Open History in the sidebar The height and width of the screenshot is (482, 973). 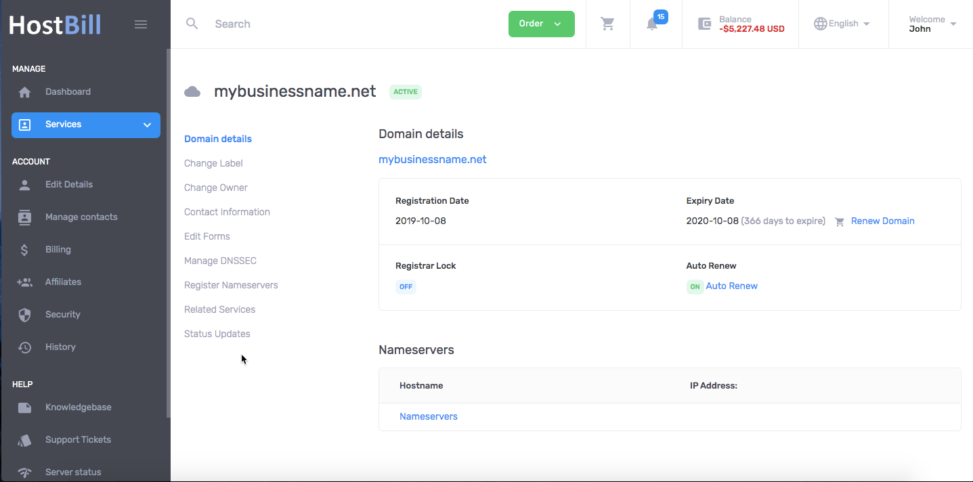point(60,347)
